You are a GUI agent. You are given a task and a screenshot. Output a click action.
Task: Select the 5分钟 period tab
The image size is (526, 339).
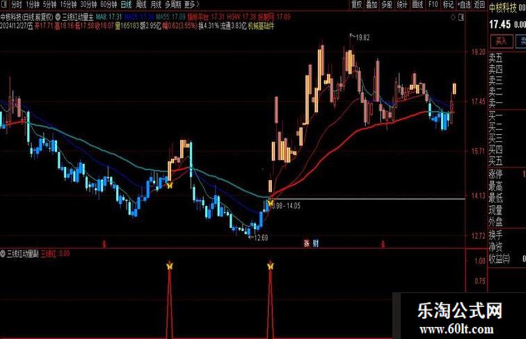[50, 4]
